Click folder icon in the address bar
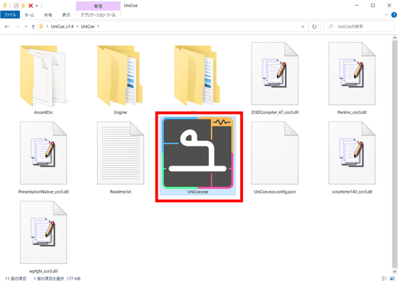 pos(41,26)
